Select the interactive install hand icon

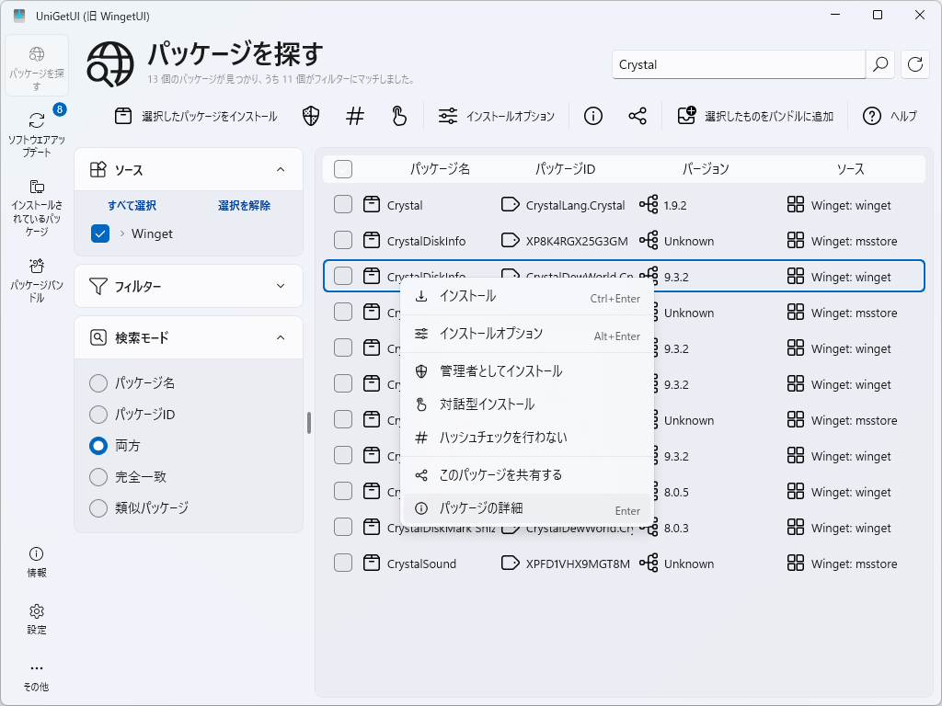coord(397,116)
